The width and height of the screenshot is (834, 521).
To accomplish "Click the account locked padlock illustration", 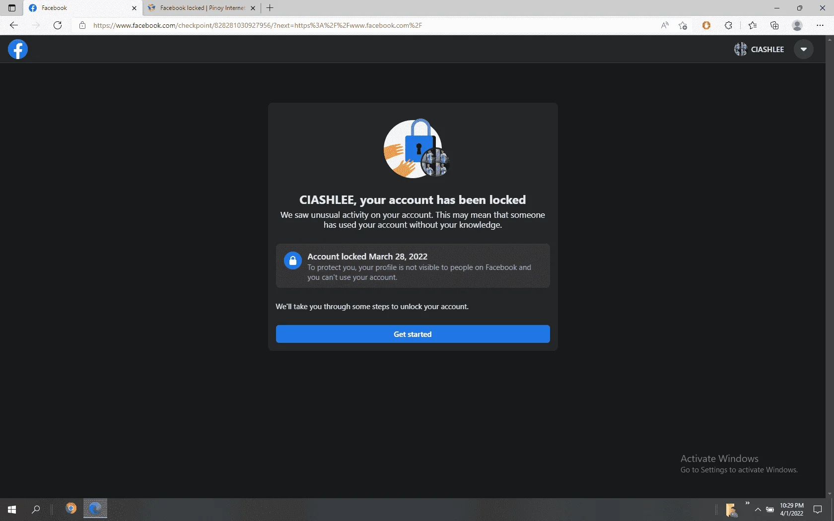I will coord(416,148).
